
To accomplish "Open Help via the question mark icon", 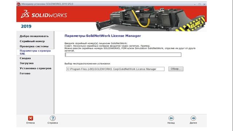I will pyautogui.click(x=52, y=118).
